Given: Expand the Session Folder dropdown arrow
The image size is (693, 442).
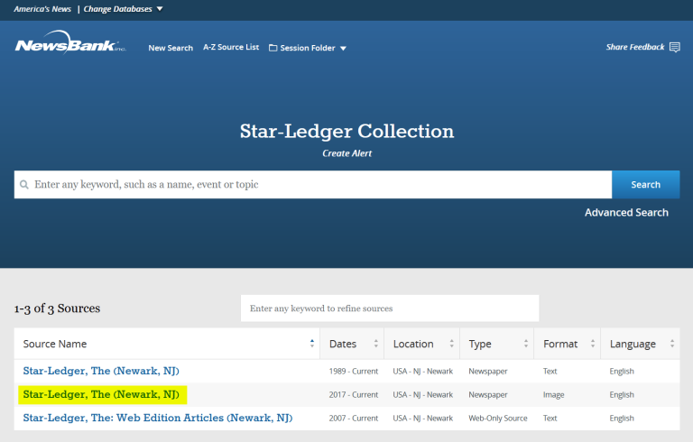Looking at the screenshot, I should click(343, 49).
